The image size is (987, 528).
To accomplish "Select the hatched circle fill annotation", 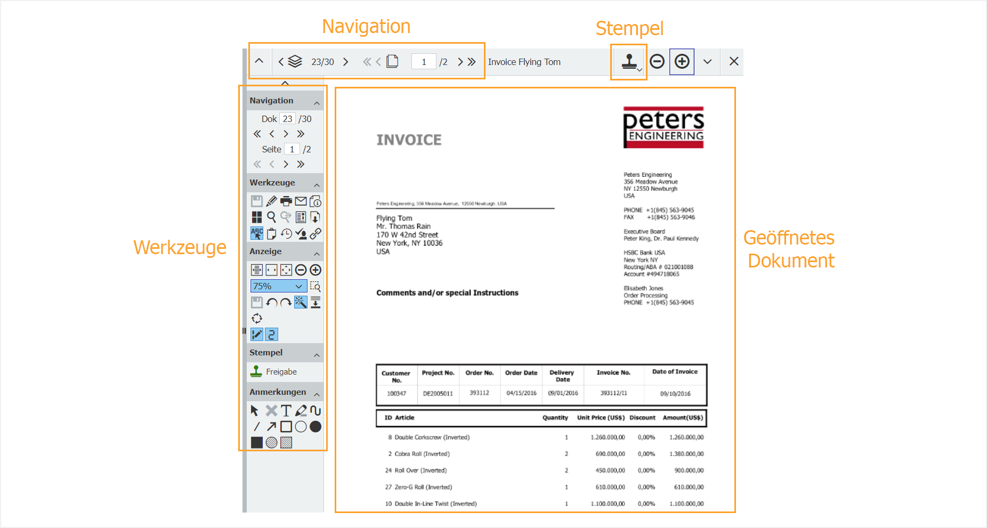I will tap(271, 442).
